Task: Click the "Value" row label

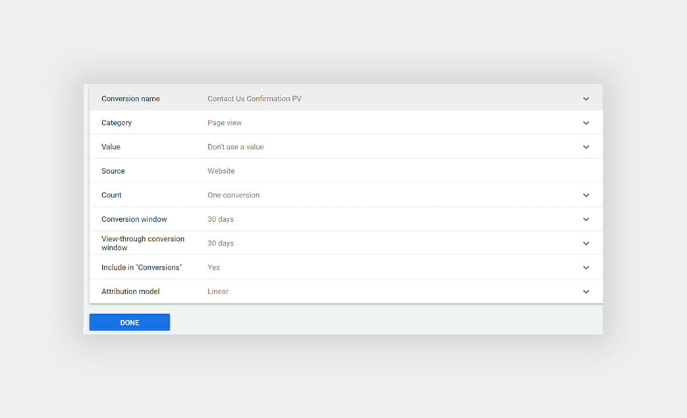Action: 111,147
